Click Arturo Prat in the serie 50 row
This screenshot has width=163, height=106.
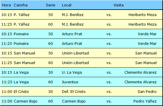(x=72, y=34)
